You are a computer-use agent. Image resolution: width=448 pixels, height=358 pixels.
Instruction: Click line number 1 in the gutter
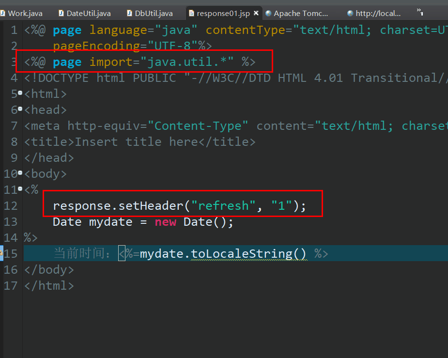tap(14, 30)
